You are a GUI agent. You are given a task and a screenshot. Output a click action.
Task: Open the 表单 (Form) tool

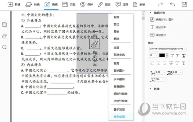[139, 5]
